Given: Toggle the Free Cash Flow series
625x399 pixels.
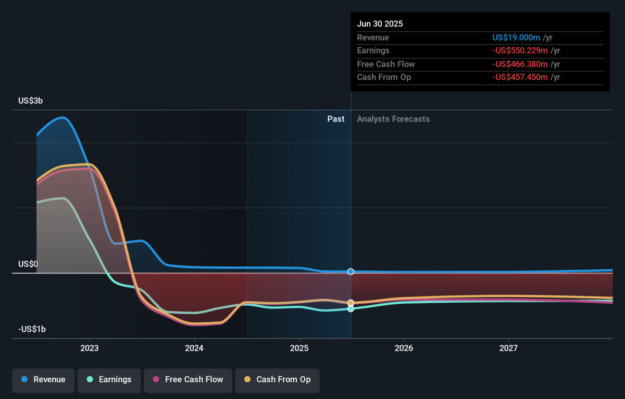Looking at the screenshot, I should click(187, 380).
